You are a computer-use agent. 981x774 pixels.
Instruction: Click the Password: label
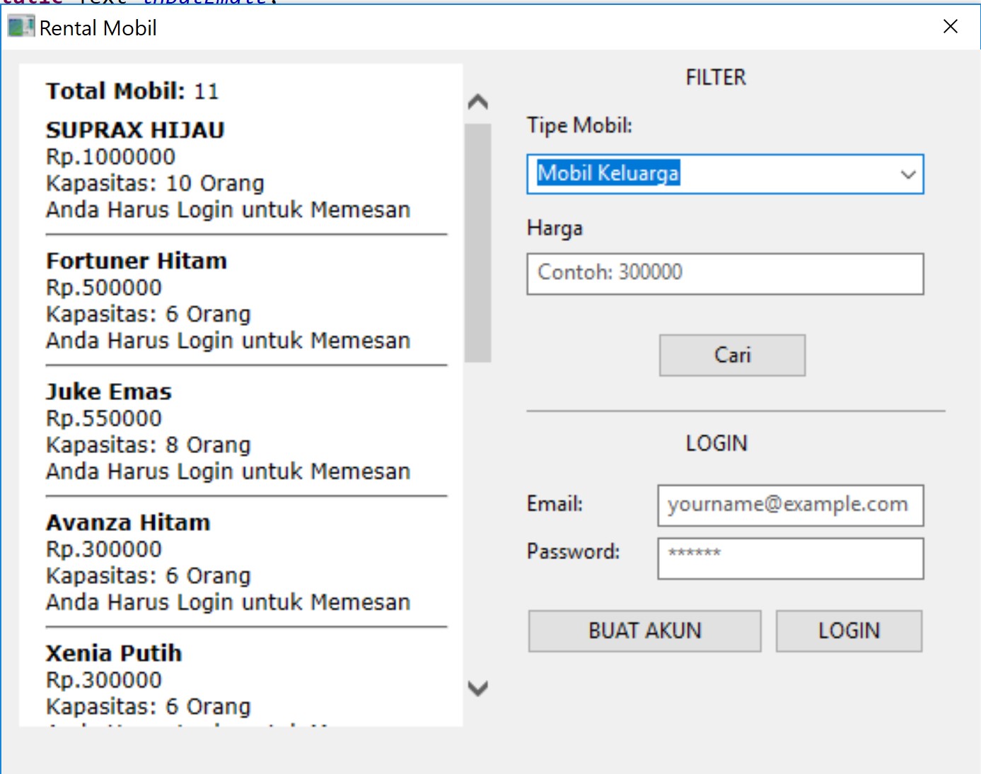(573, 551)
